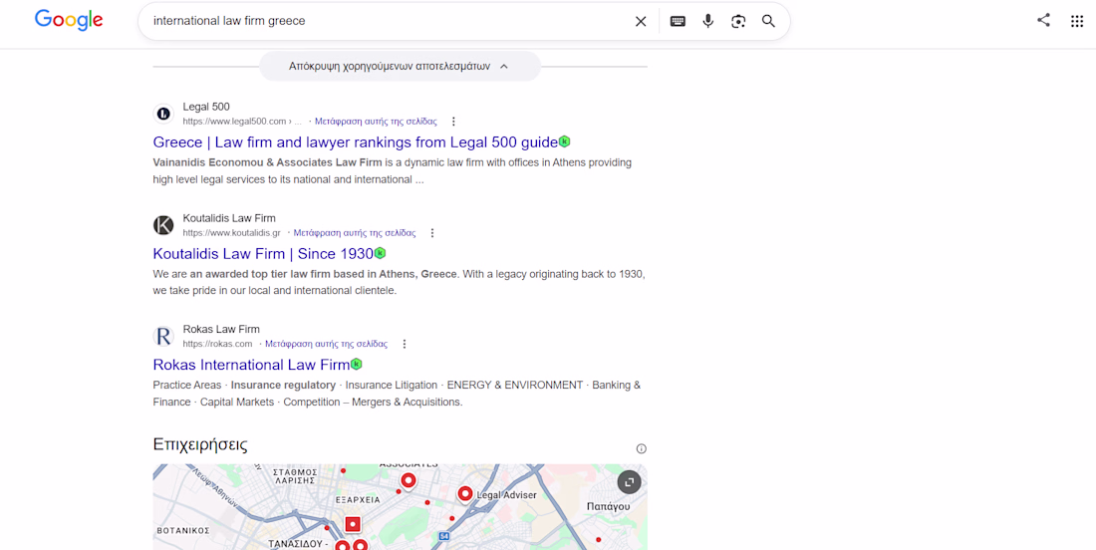
Task: Click the Rokas Law Firm site name
Action: click(x=221, y=329)
